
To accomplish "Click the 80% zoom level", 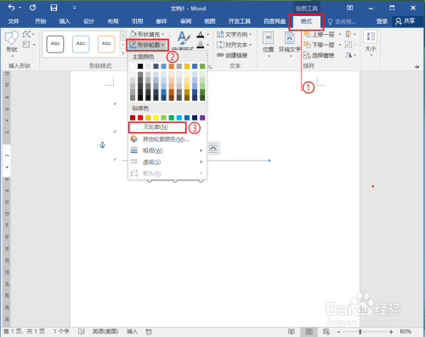I will [x=405, y=331].
